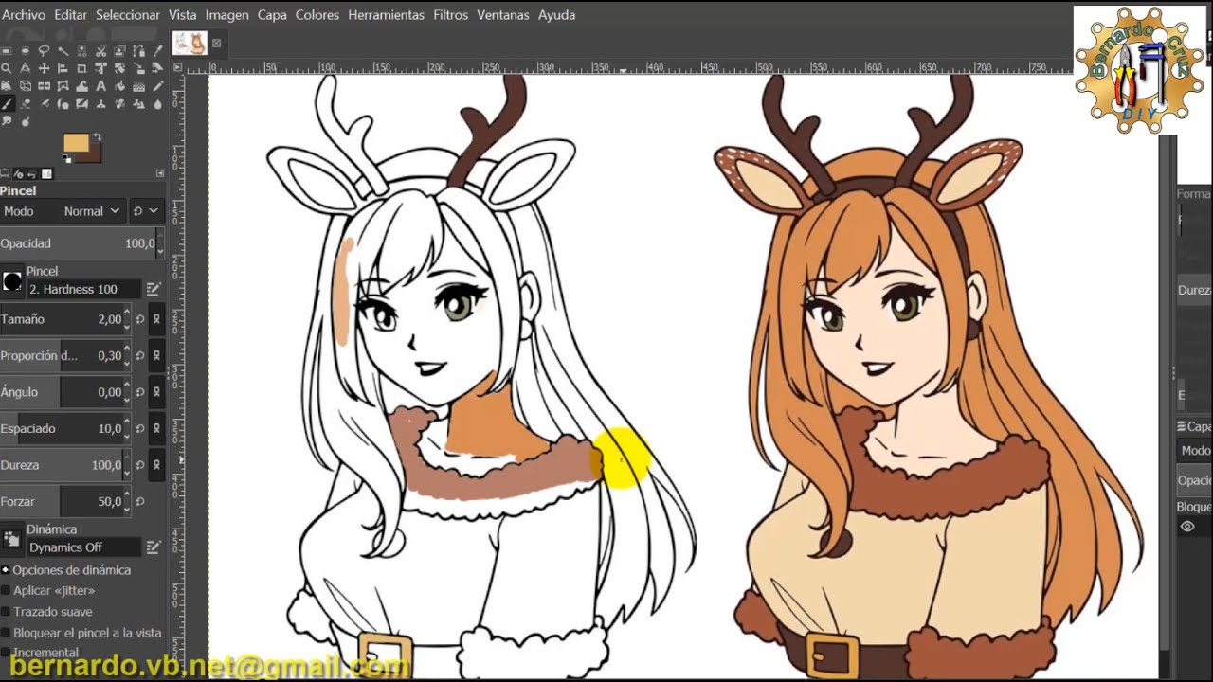Enable the Trazado suave checkbox
This screenshot has height=682, width=1213.
tap(6, 612)
